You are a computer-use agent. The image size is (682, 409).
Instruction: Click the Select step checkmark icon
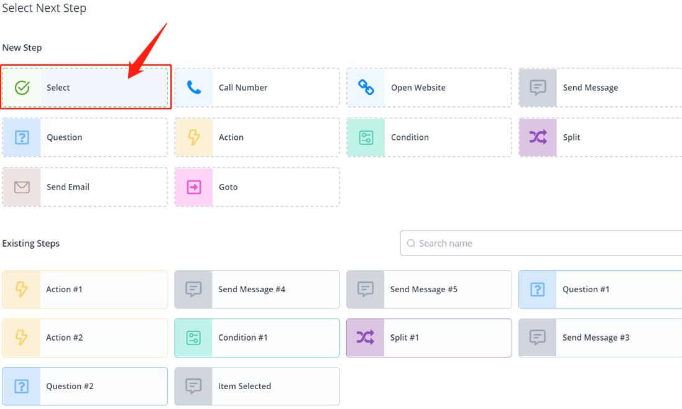22,88
